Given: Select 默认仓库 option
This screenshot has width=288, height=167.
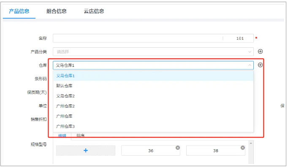Looking at the screenshot, I should pos(153,86).
